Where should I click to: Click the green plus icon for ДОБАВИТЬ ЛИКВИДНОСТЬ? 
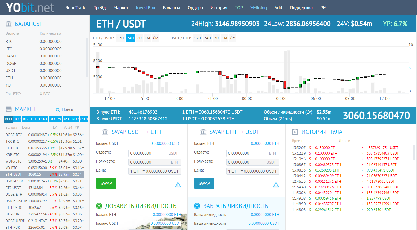click(99, 206)
